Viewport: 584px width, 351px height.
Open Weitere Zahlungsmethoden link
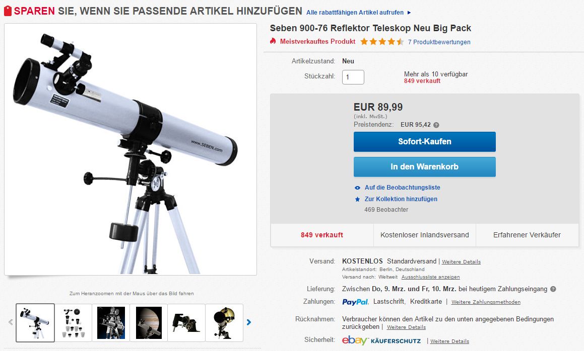click(x=486, y=302)
